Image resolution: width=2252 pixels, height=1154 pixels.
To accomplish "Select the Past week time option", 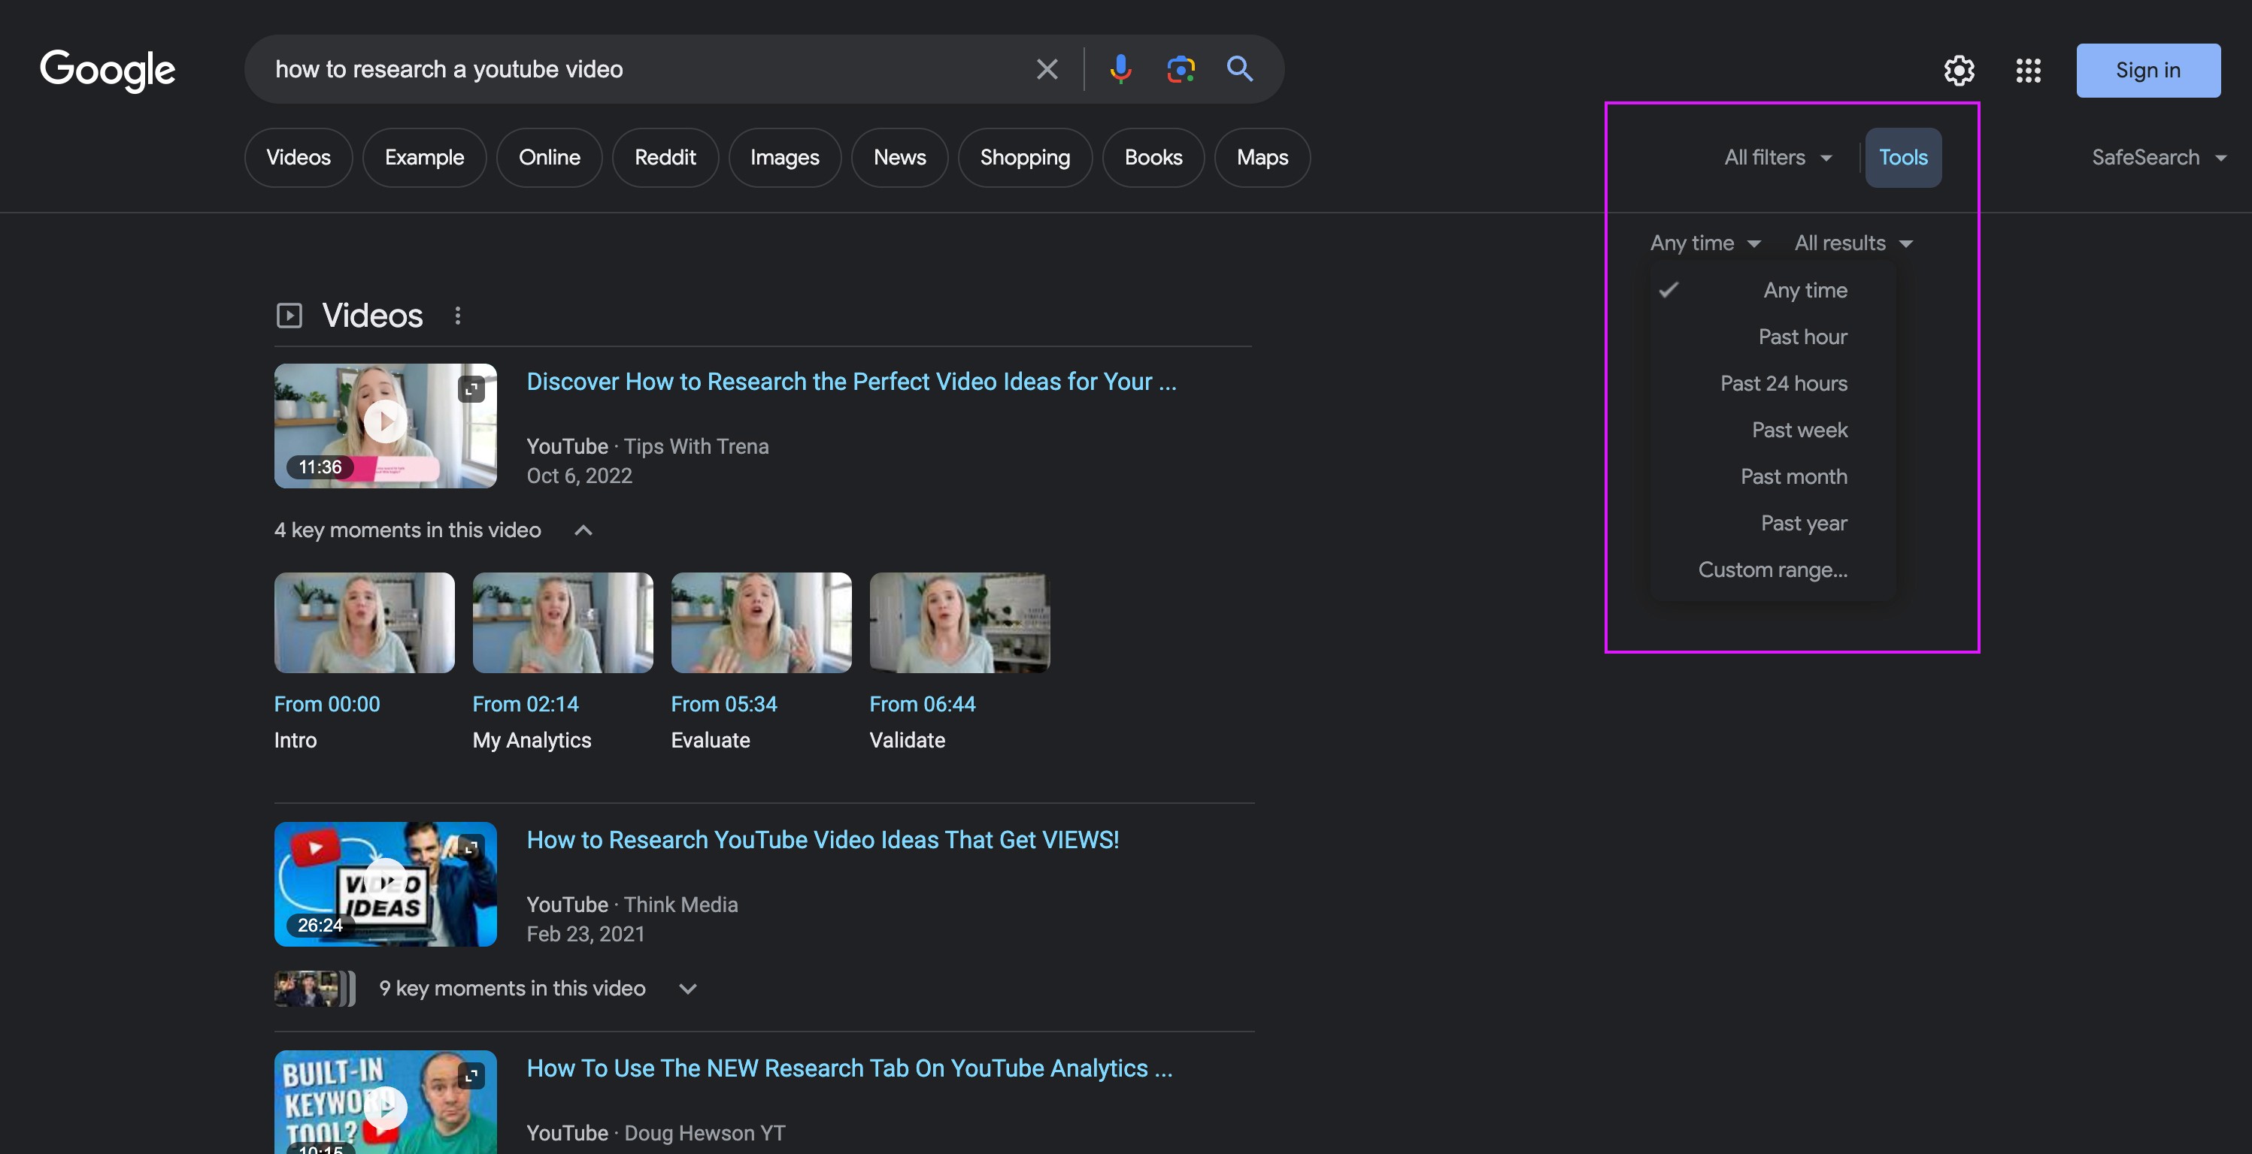I will pyautogui.click(x=1799, y=430).
